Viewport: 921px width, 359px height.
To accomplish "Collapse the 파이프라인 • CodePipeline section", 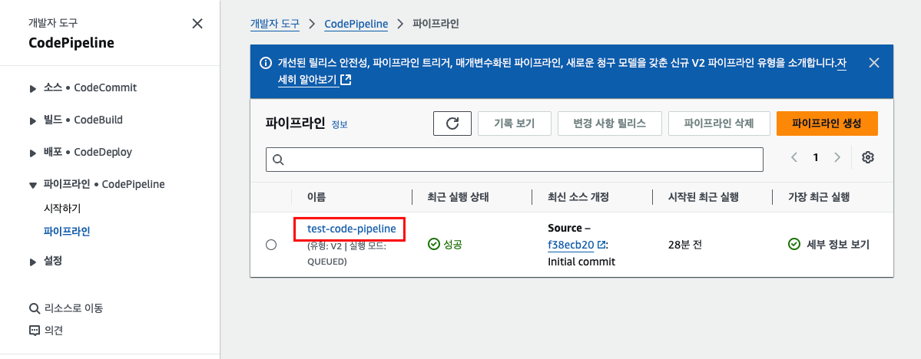I will click(33, 186).
